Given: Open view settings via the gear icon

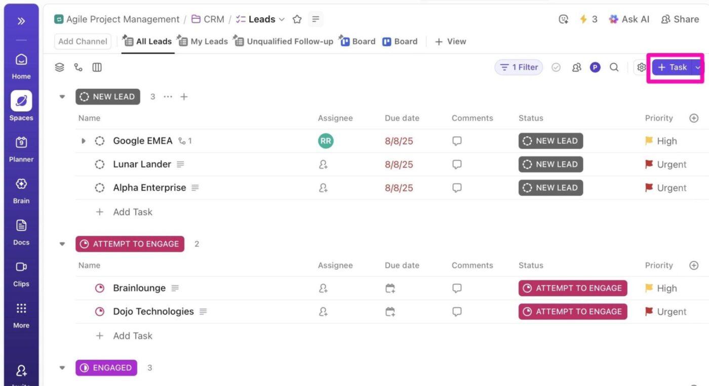Looking at the screenshot, I should coord(642,67).
